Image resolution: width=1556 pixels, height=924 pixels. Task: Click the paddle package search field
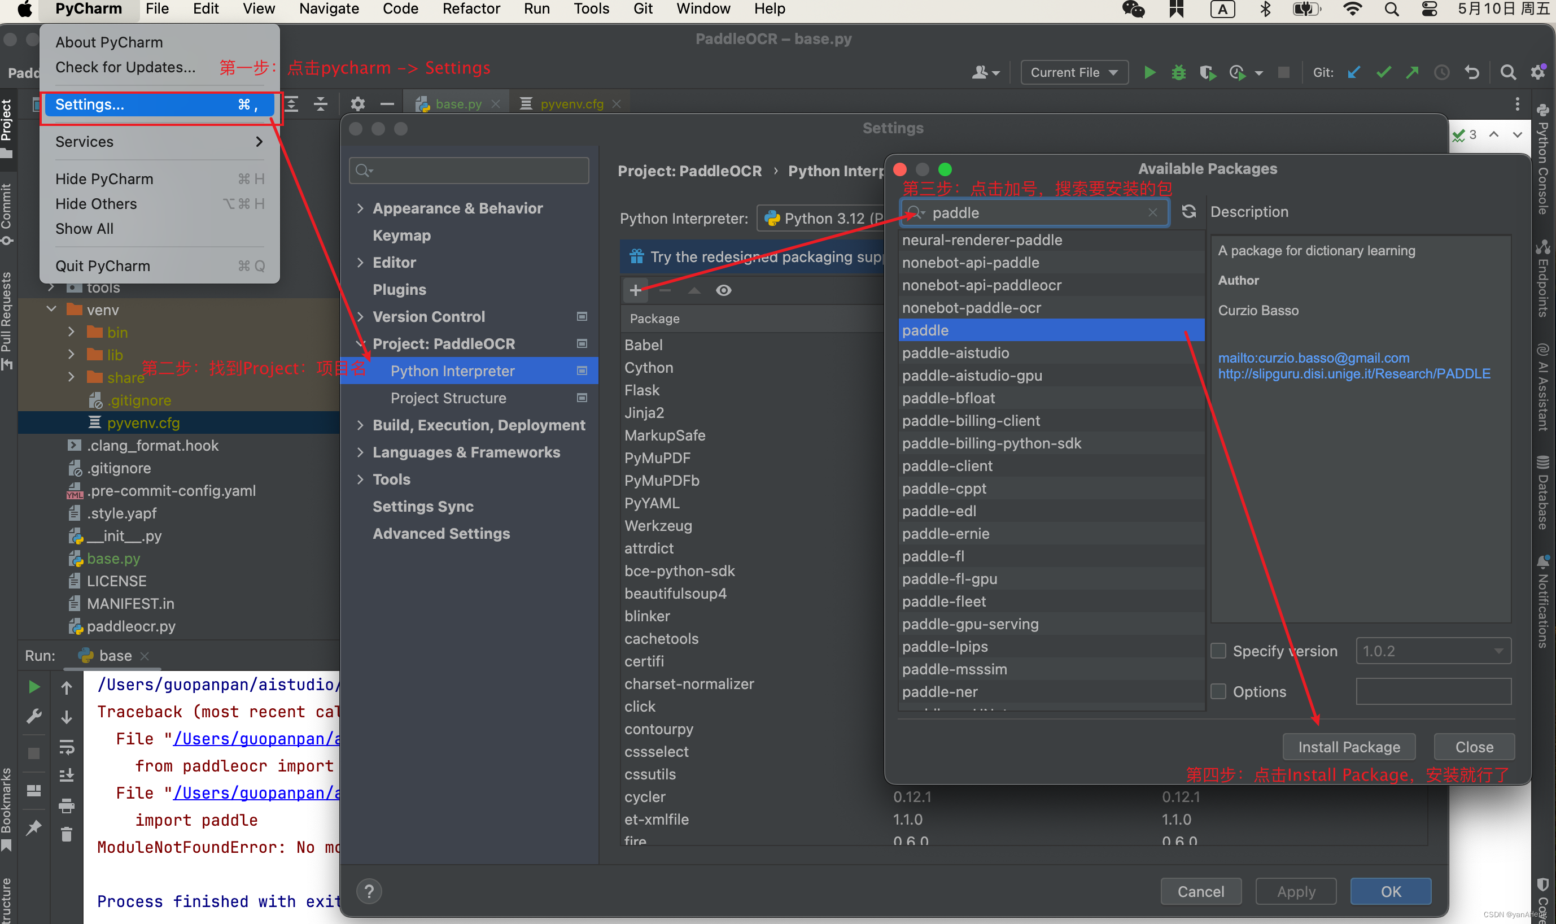(x=1034, y=212)
